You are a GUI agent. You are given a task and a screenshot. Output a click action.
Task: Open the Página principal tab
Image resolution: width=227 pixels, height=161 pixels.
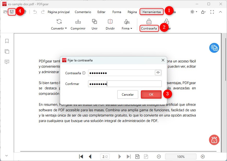59,12
